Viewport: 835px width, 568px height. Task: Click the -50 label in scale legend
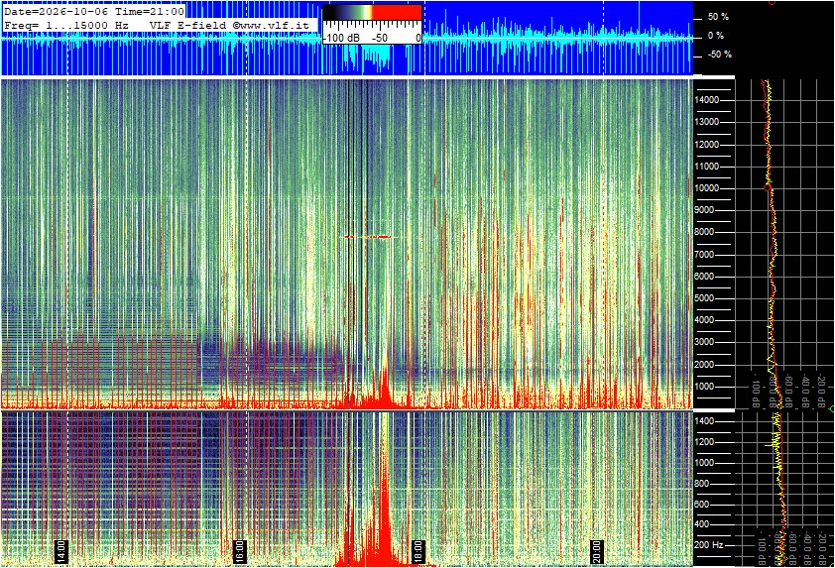[x=379, y=39]
